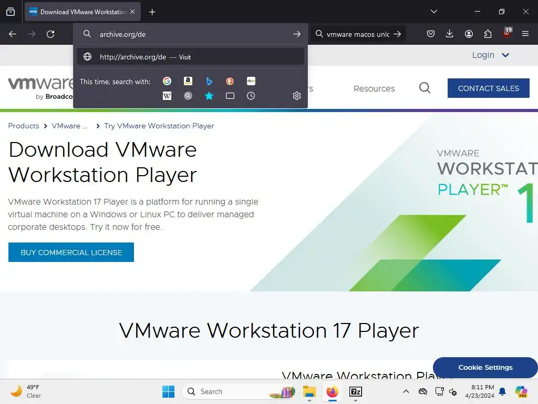Search with DuckDuckGo this time
The height and width of the screenshot is (404, 538).
pyautogui.click(x=230, y=81)
